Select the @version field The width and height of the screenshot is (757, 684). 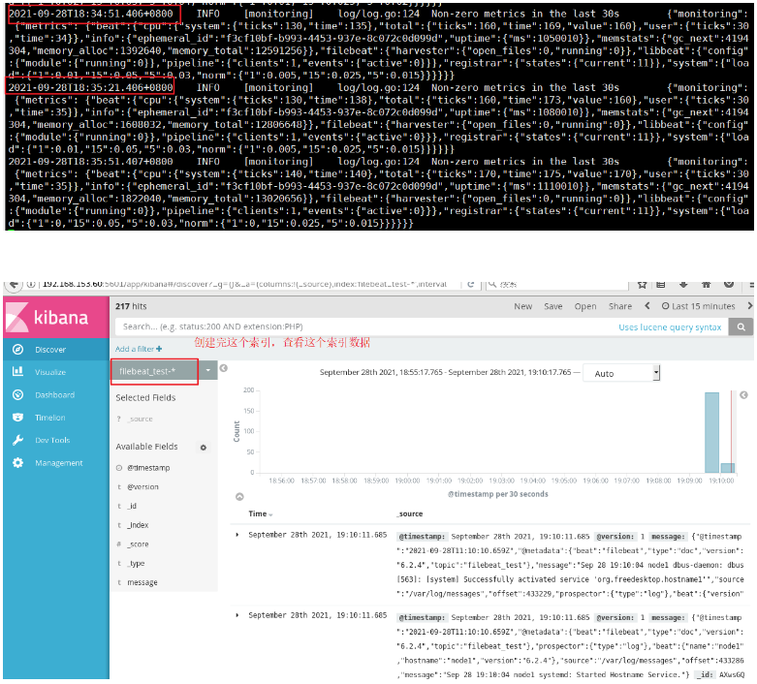(x=142, y=487)
